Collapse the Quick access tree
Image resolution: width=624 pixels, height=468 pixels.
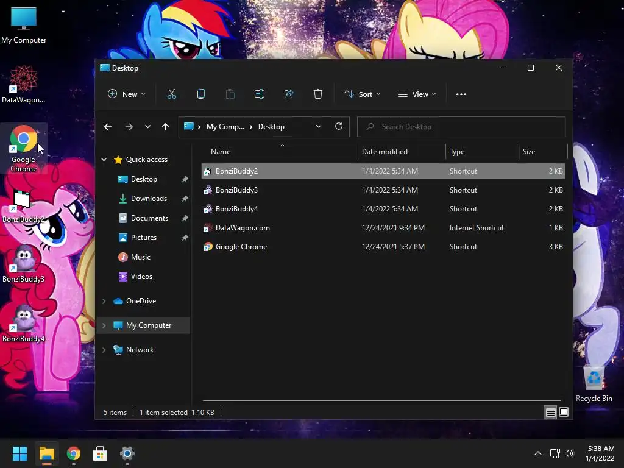pos(104,160)
